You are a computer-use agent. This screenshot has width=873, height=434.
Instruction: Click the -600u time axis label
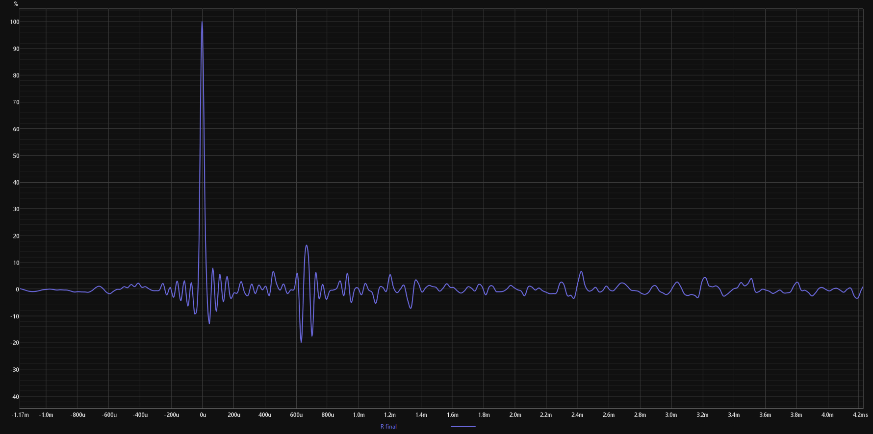tap(109, 415)
